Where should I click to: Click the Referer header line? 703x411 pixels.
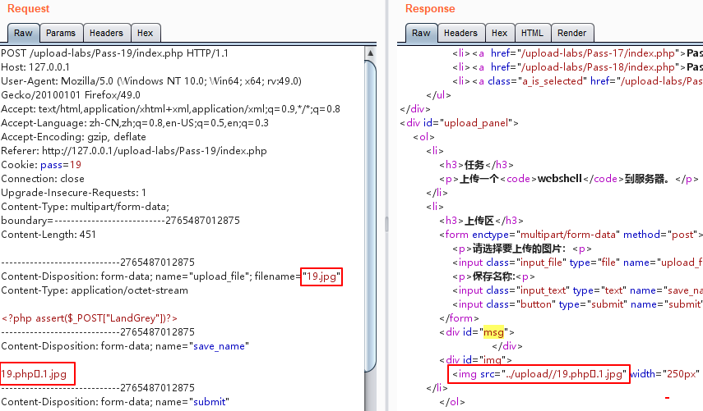click(x=134, y=151)
